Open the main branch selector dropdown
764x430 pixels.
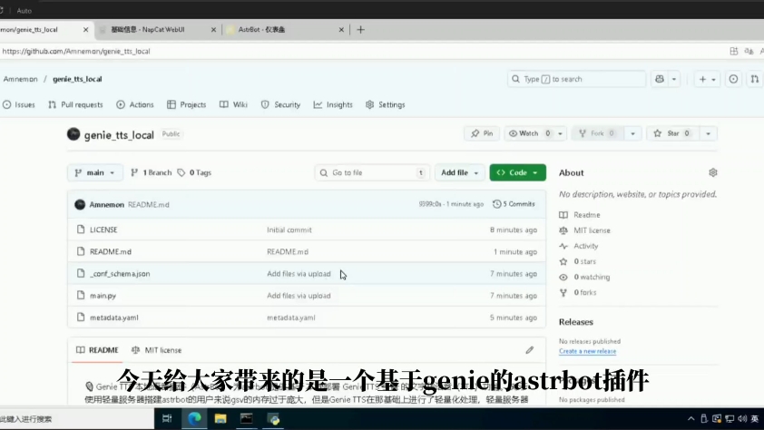pyautogui.click(x=94, y=173)
